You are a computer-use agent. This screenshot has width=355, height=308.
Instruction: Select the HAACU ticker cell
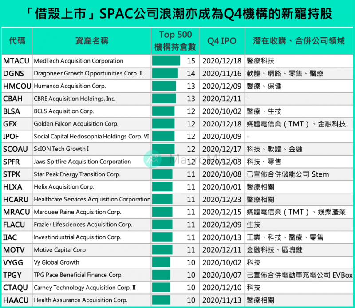tap(16, 300)
